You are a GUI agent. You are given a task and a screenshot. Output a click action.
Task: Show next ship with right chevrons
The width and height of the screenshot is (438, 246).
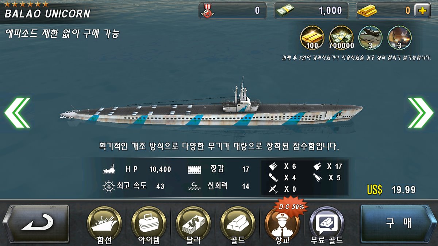(420, 113)
